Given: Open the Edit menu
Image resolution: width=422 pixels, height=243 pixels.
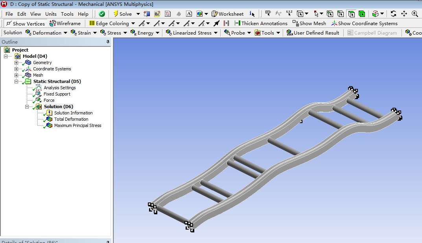Looking at the screenshot, I should click(x=22, y=14).
